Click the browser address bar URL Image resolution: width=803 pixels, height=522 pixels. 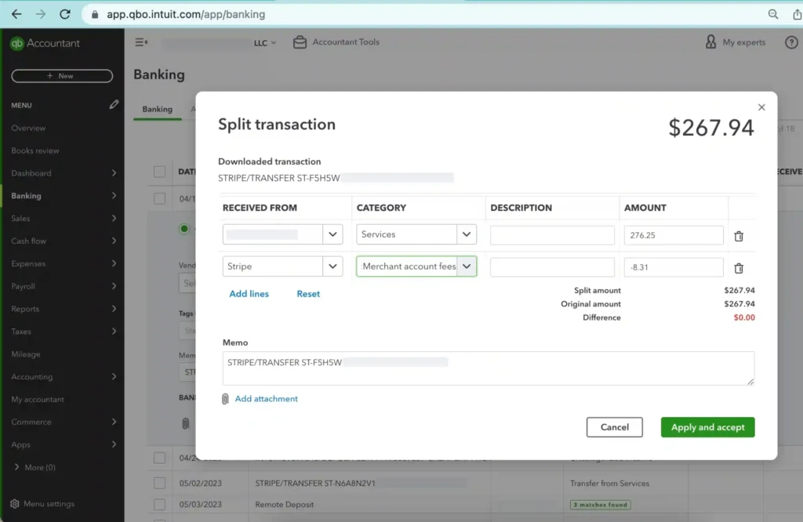pos(186,14)
